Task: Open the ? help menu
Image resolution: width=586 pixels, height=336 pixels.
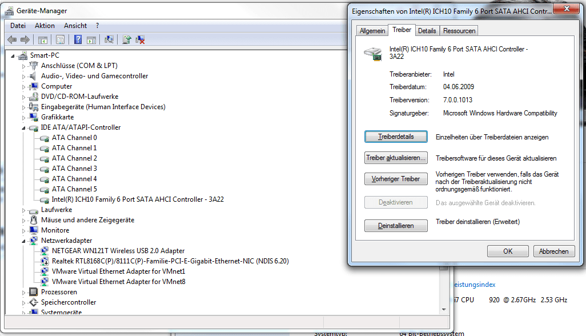Action: point(98,26)
